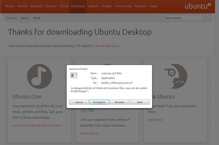Choose Enregistrer to save the file
This screenshot has width=219, height=145.
(99, 102)
